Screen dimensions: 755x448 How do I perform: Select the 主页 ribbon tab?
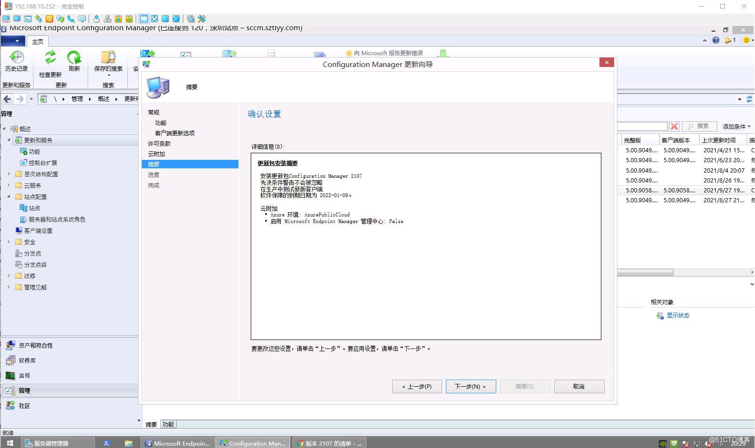(38, 41)
